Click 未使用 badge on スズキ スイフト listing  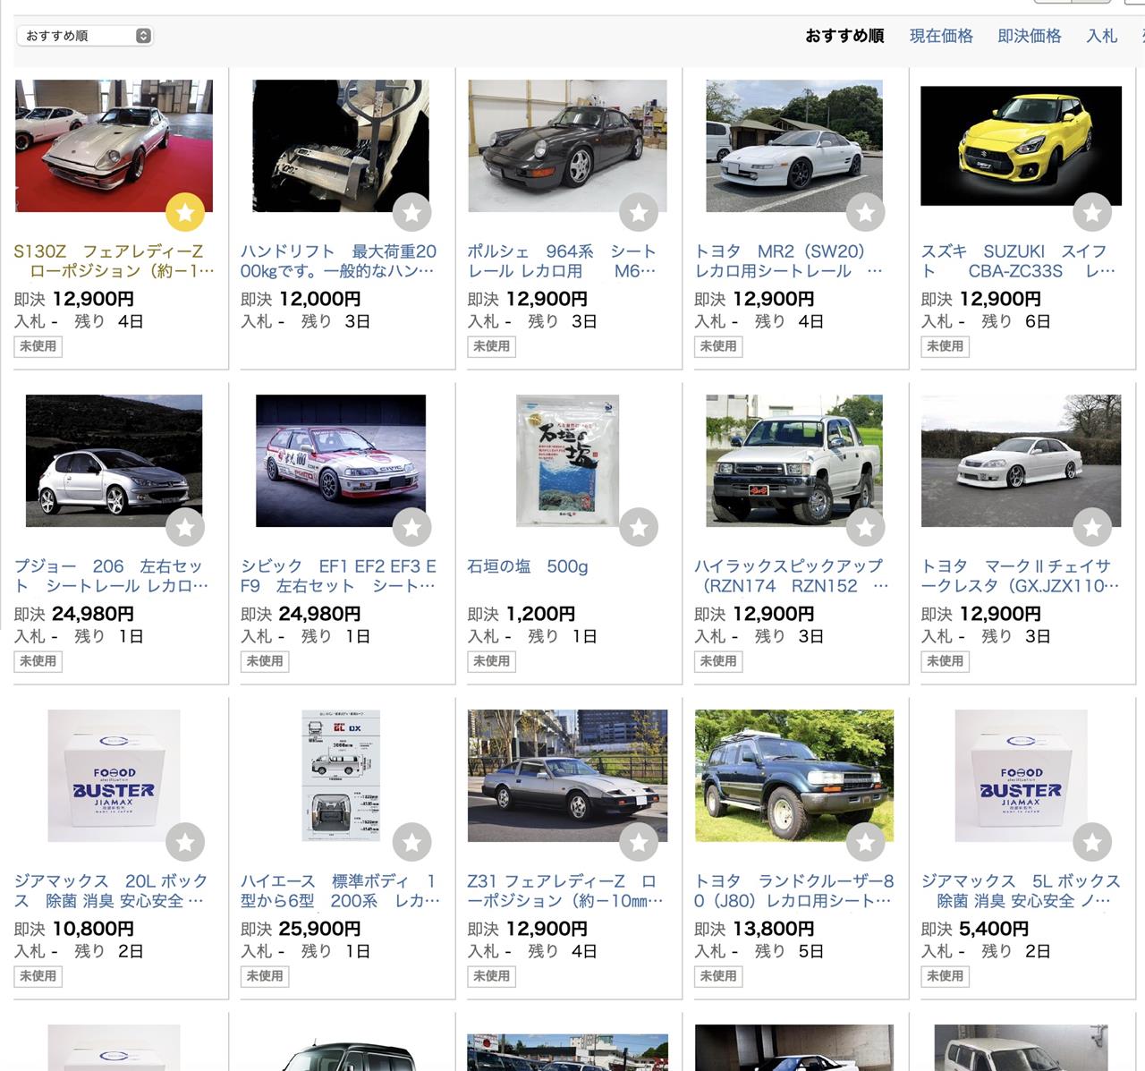[x=945, y=346]
